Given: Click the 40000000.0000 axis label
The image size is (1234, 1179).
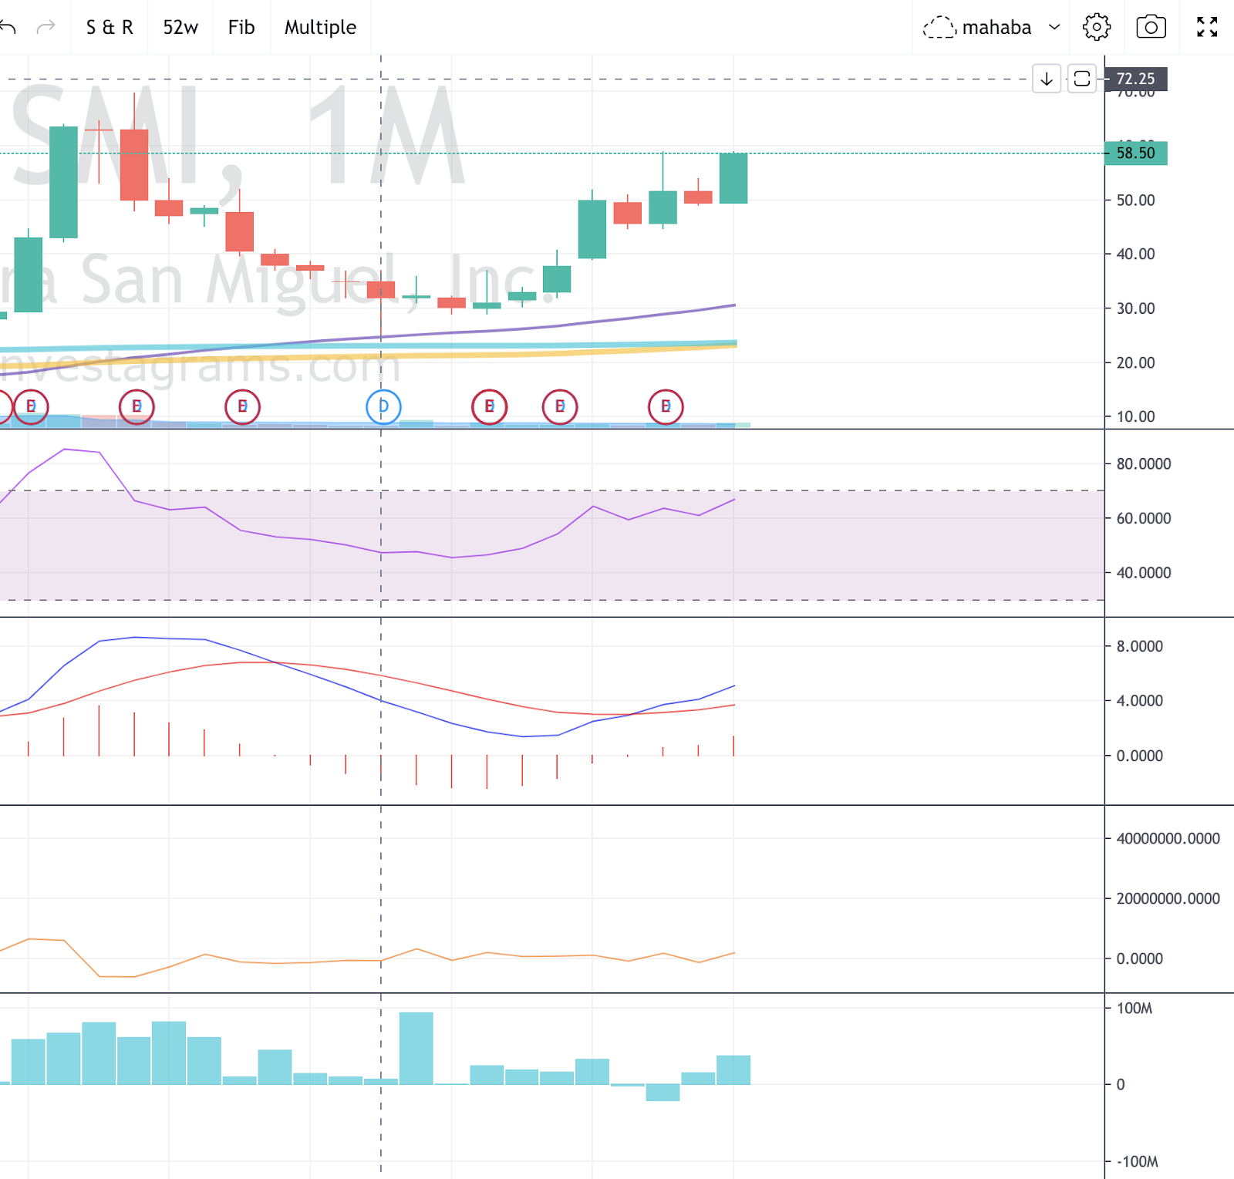Looking at the screenshot, I should [x=1168, y=839].
